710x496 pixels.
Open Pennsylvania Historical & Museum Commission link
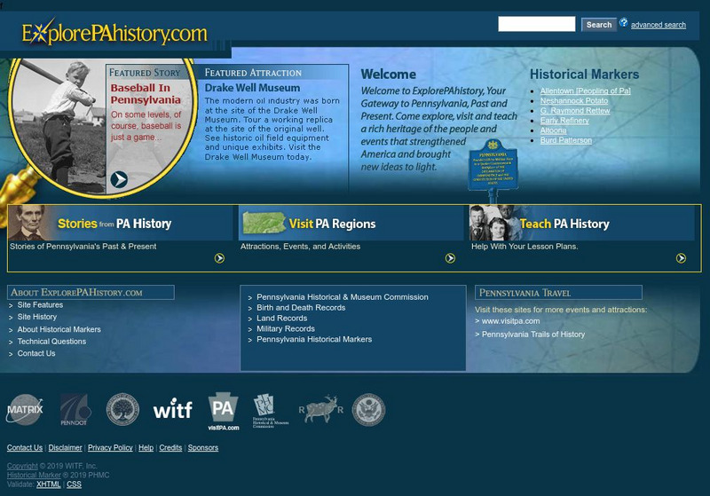click(343, 297)
